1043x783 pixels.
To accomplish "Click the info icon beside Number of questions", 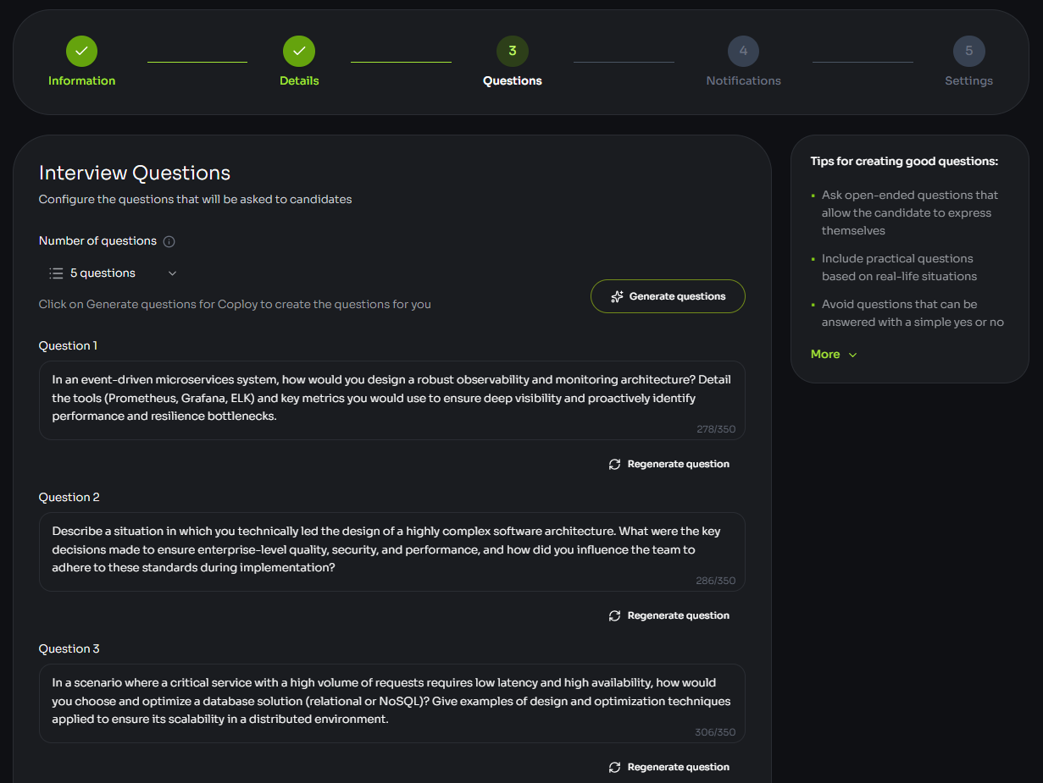I will (169, 241).
